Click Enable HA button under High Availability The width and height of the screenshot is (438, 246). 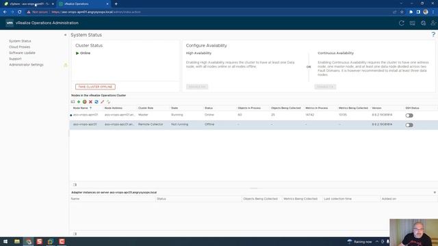click(x=197, y=87)
